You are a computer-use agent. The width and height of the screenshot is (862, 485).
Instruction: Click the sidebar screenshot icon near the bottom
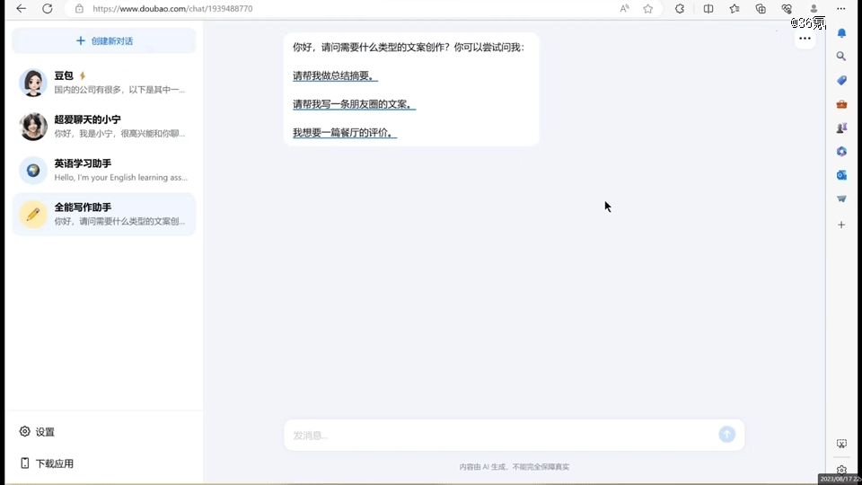(841, 443)
